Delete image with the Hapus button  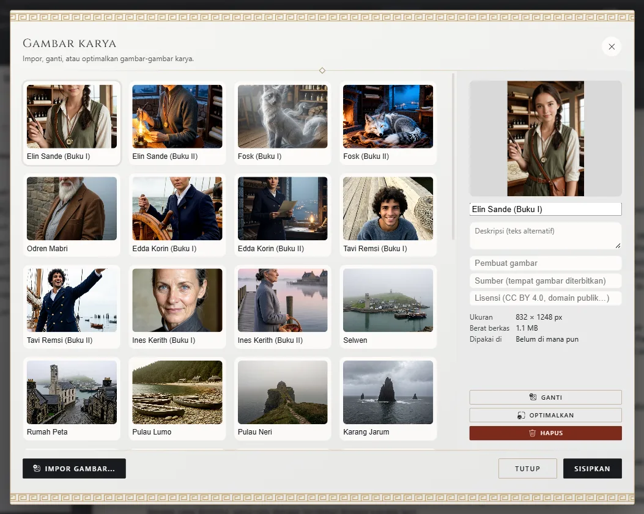click(546, 433)
